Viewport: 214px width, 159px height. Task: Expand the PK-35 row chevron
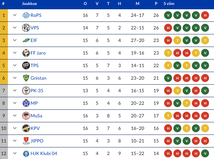point(15,91)
